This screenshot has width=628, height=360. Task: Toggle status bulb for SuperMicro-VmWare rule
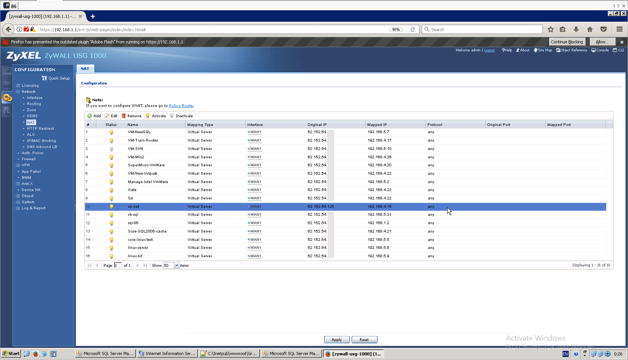(x=112, y=165)
